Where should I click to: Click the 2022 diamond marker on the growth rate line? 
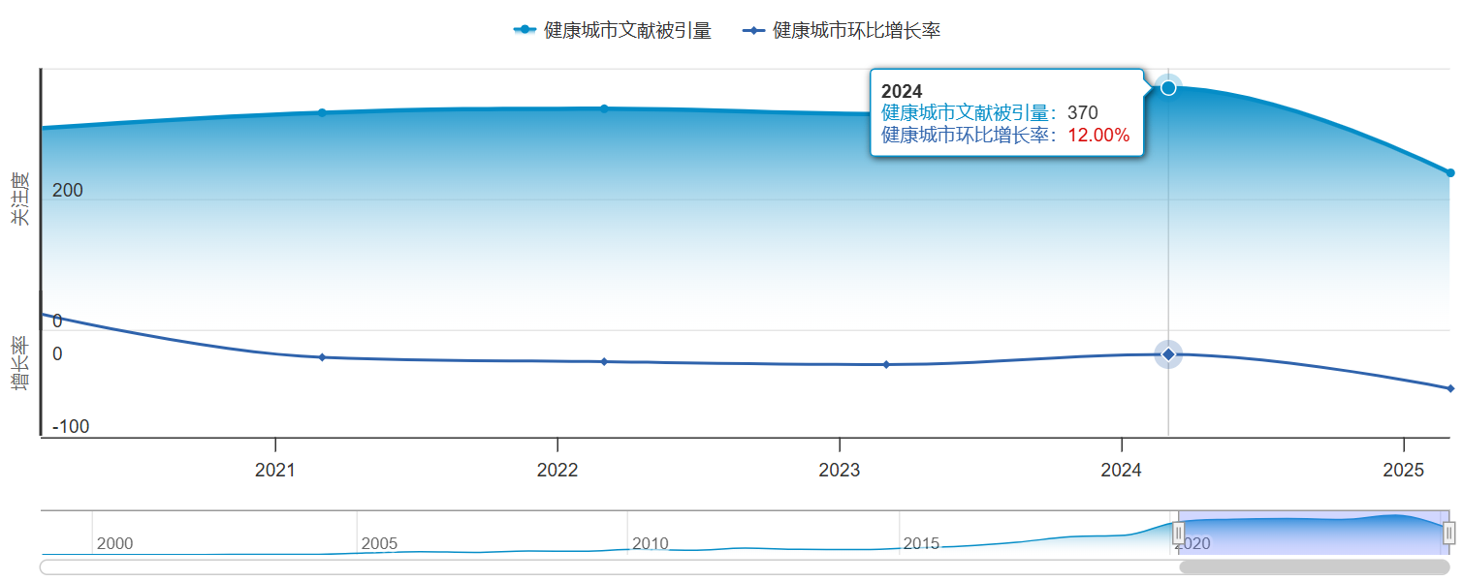[x=604, y=361]
